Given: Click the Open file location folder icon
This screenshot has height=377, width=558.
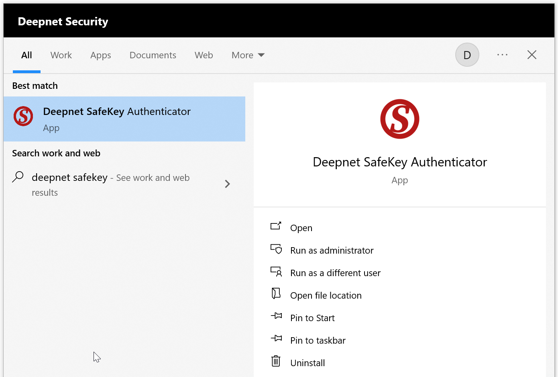Looking at the screenshot, I should coord(276,294).
